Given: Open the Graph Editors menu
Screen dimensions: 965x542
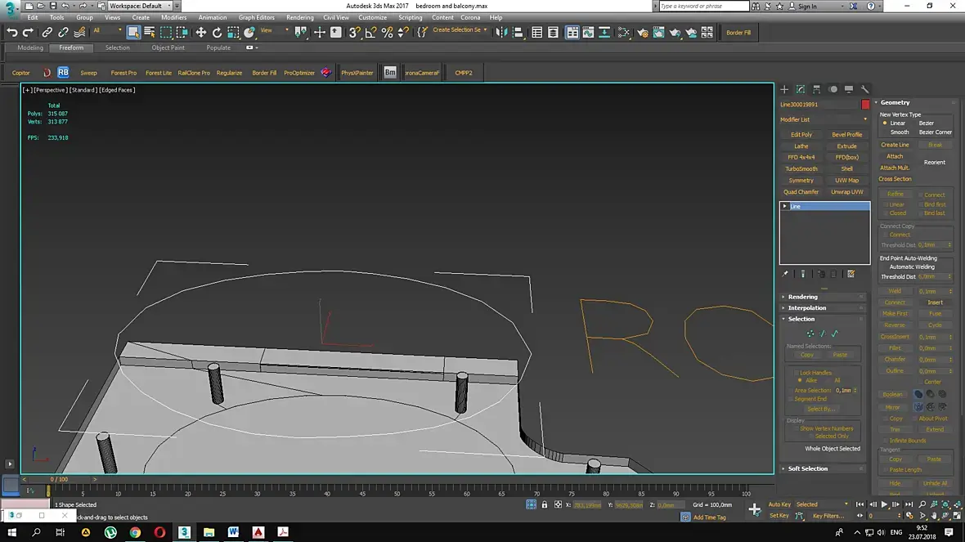Looking at the screenshot, I should point(256,17).
